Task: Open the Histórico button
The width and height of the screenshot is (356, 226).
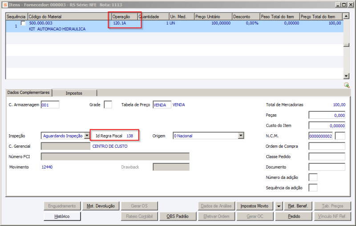Action: point(62,216)
